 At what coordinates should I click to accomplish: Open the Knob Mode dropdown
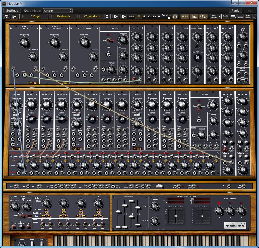click(x=58, y=11)
